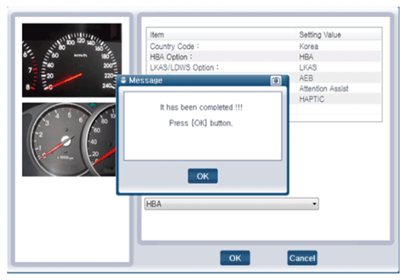Click the Attention Assist value
406x280 pixels.
coord(324,89)
